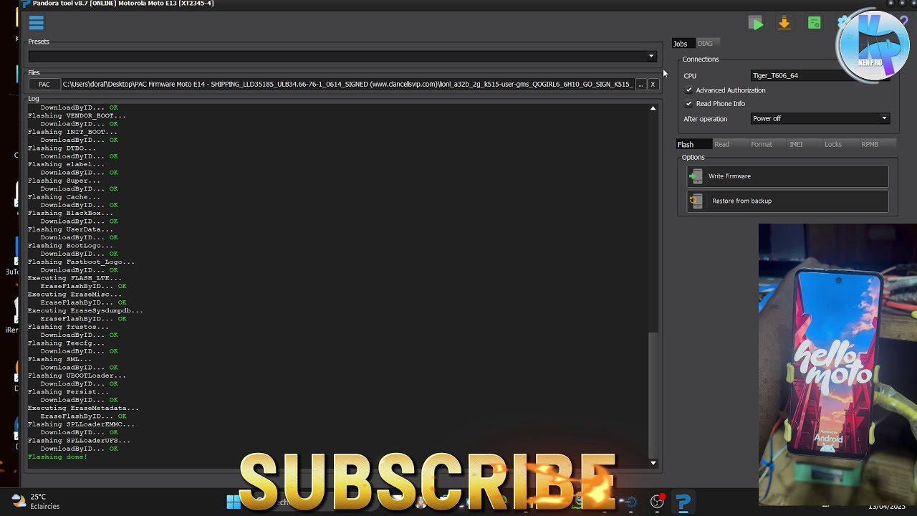The width and height of the screenshot is (917, 516).
Task: Click the 'Flashing Cache...' log line
Action: (x=64, y=197)
